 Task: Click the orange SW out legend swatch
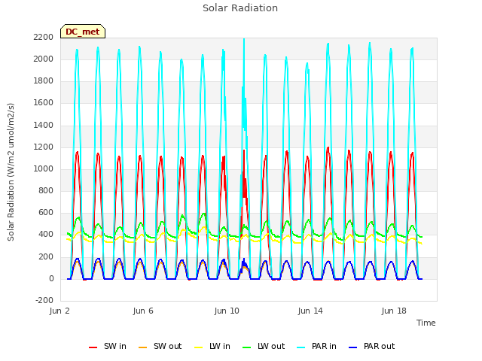142,347
